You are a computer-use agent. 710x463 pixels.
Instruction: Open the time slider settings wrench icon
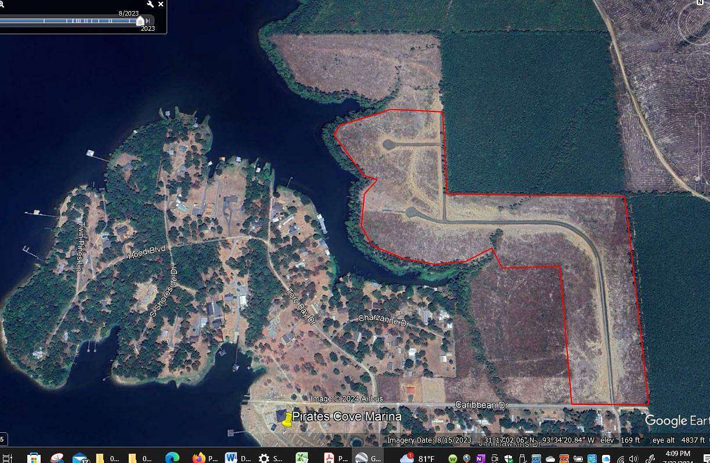point(150,4)
